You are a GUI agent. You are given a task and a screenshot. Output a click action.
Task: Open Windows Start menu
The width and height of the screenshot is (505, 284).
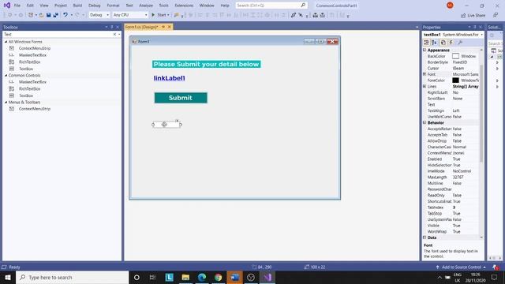(8, 277)
